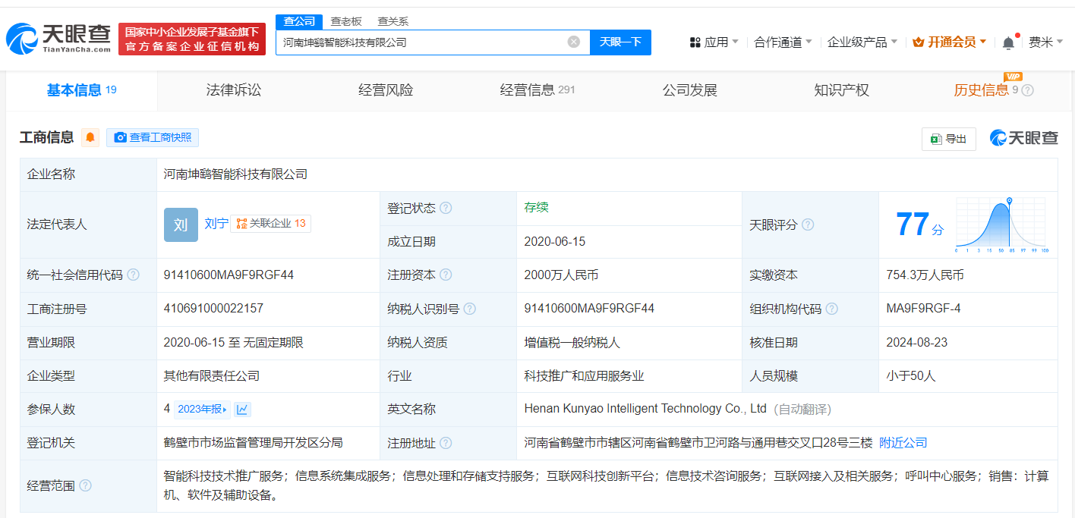Screen dimensions: 1075x518
Task: Click the 存续 registration status value
Action: tap(536, 208)
